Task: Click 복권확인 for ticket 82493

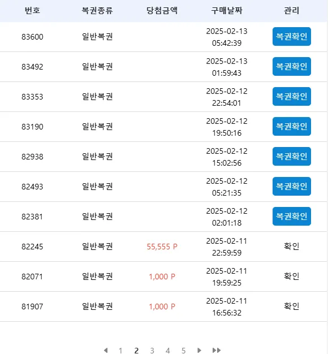Action: pyautogui.click(x=292, y=186)
